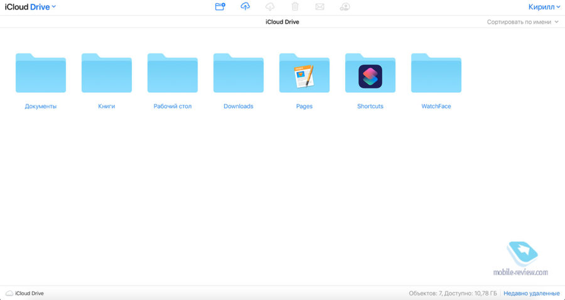The height and width of the screenshot is (300, 565).
Task: Click the trash delete icon
Action: 295,6
